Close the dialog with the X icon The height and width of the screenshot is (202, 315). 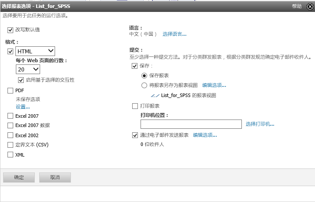pos(310,7)
